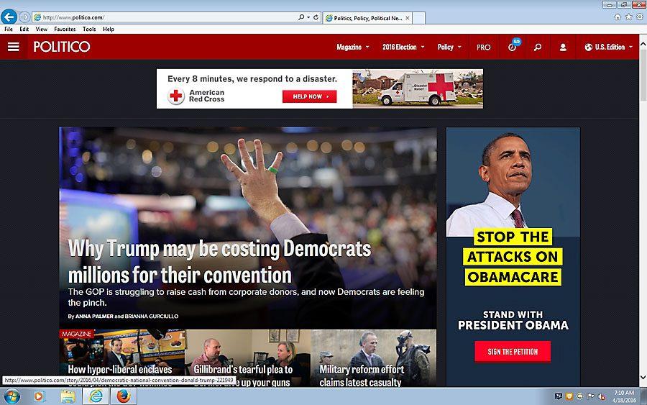
Task: Expand the 2016 Election dropdown
Action: pyautogui.click(x=403, y=47)
